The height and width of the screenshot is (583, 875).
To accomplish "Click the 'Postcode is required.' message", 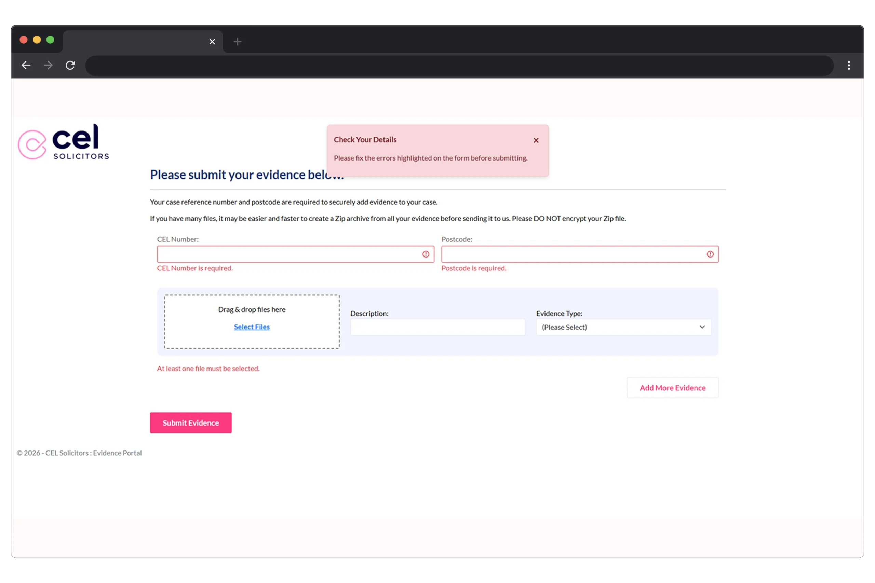I will pyautogui.click(x=474, y=268).
